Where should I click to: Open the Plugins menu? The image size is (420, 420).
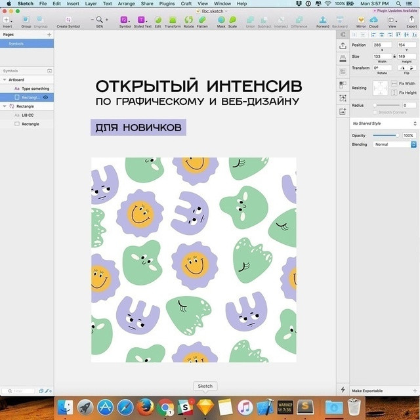(x=167, y=3)
